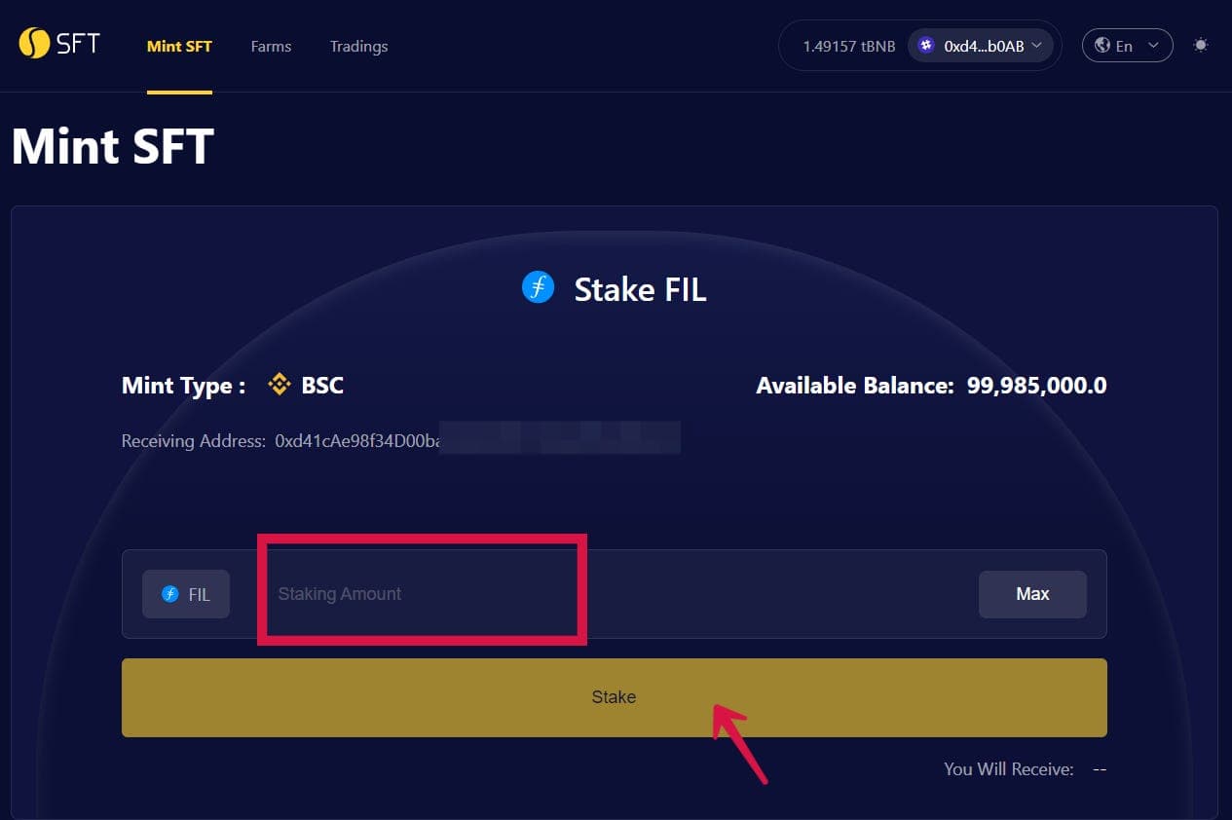Click the 1.49157 tBNB balance
Screen dimensions: 1232x820
(x=849, y=46)
